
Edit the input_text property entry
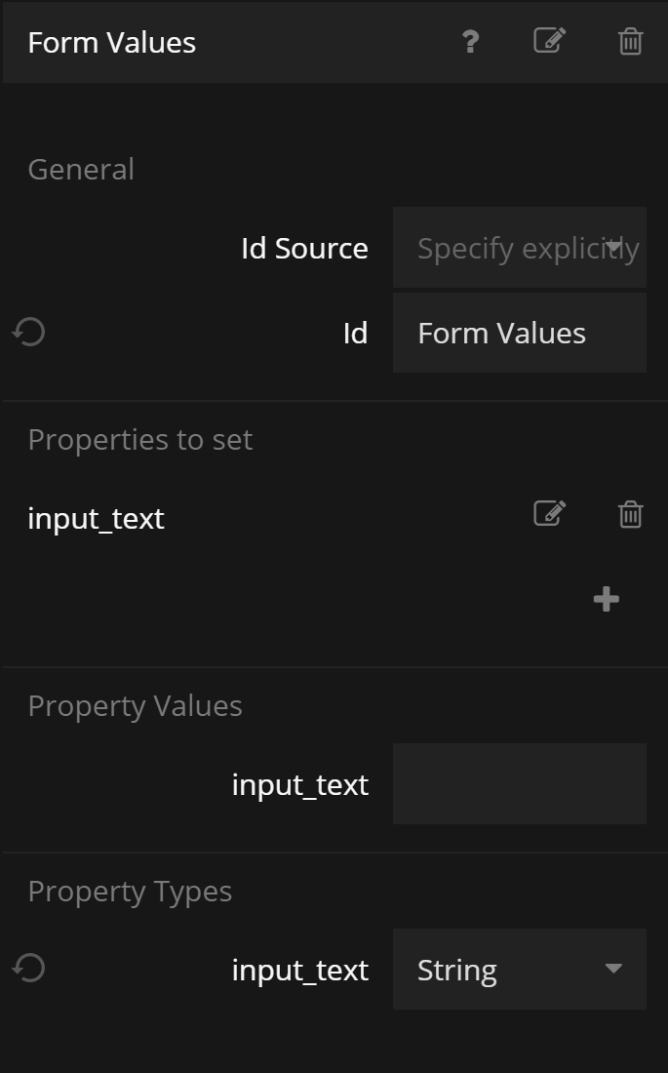(x=549, y=514)
